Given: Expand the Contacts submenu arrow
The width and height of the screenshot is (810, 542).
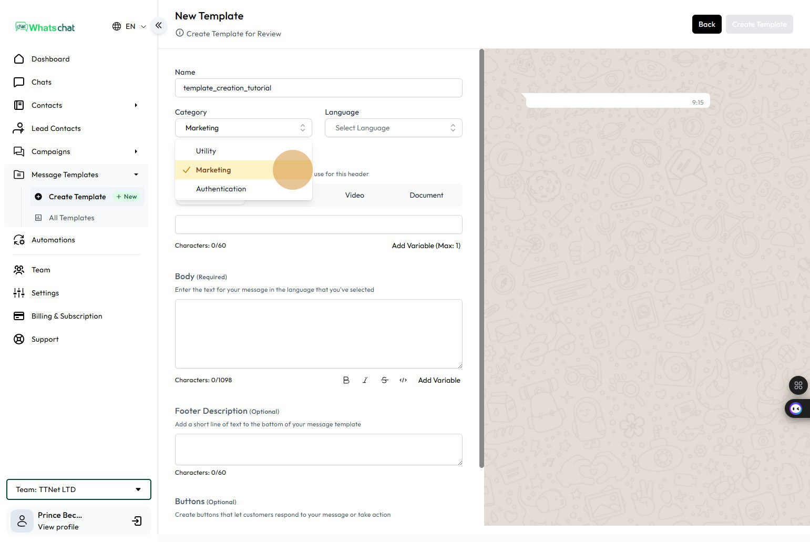Looking at the screenshot, I should [136, 105].
